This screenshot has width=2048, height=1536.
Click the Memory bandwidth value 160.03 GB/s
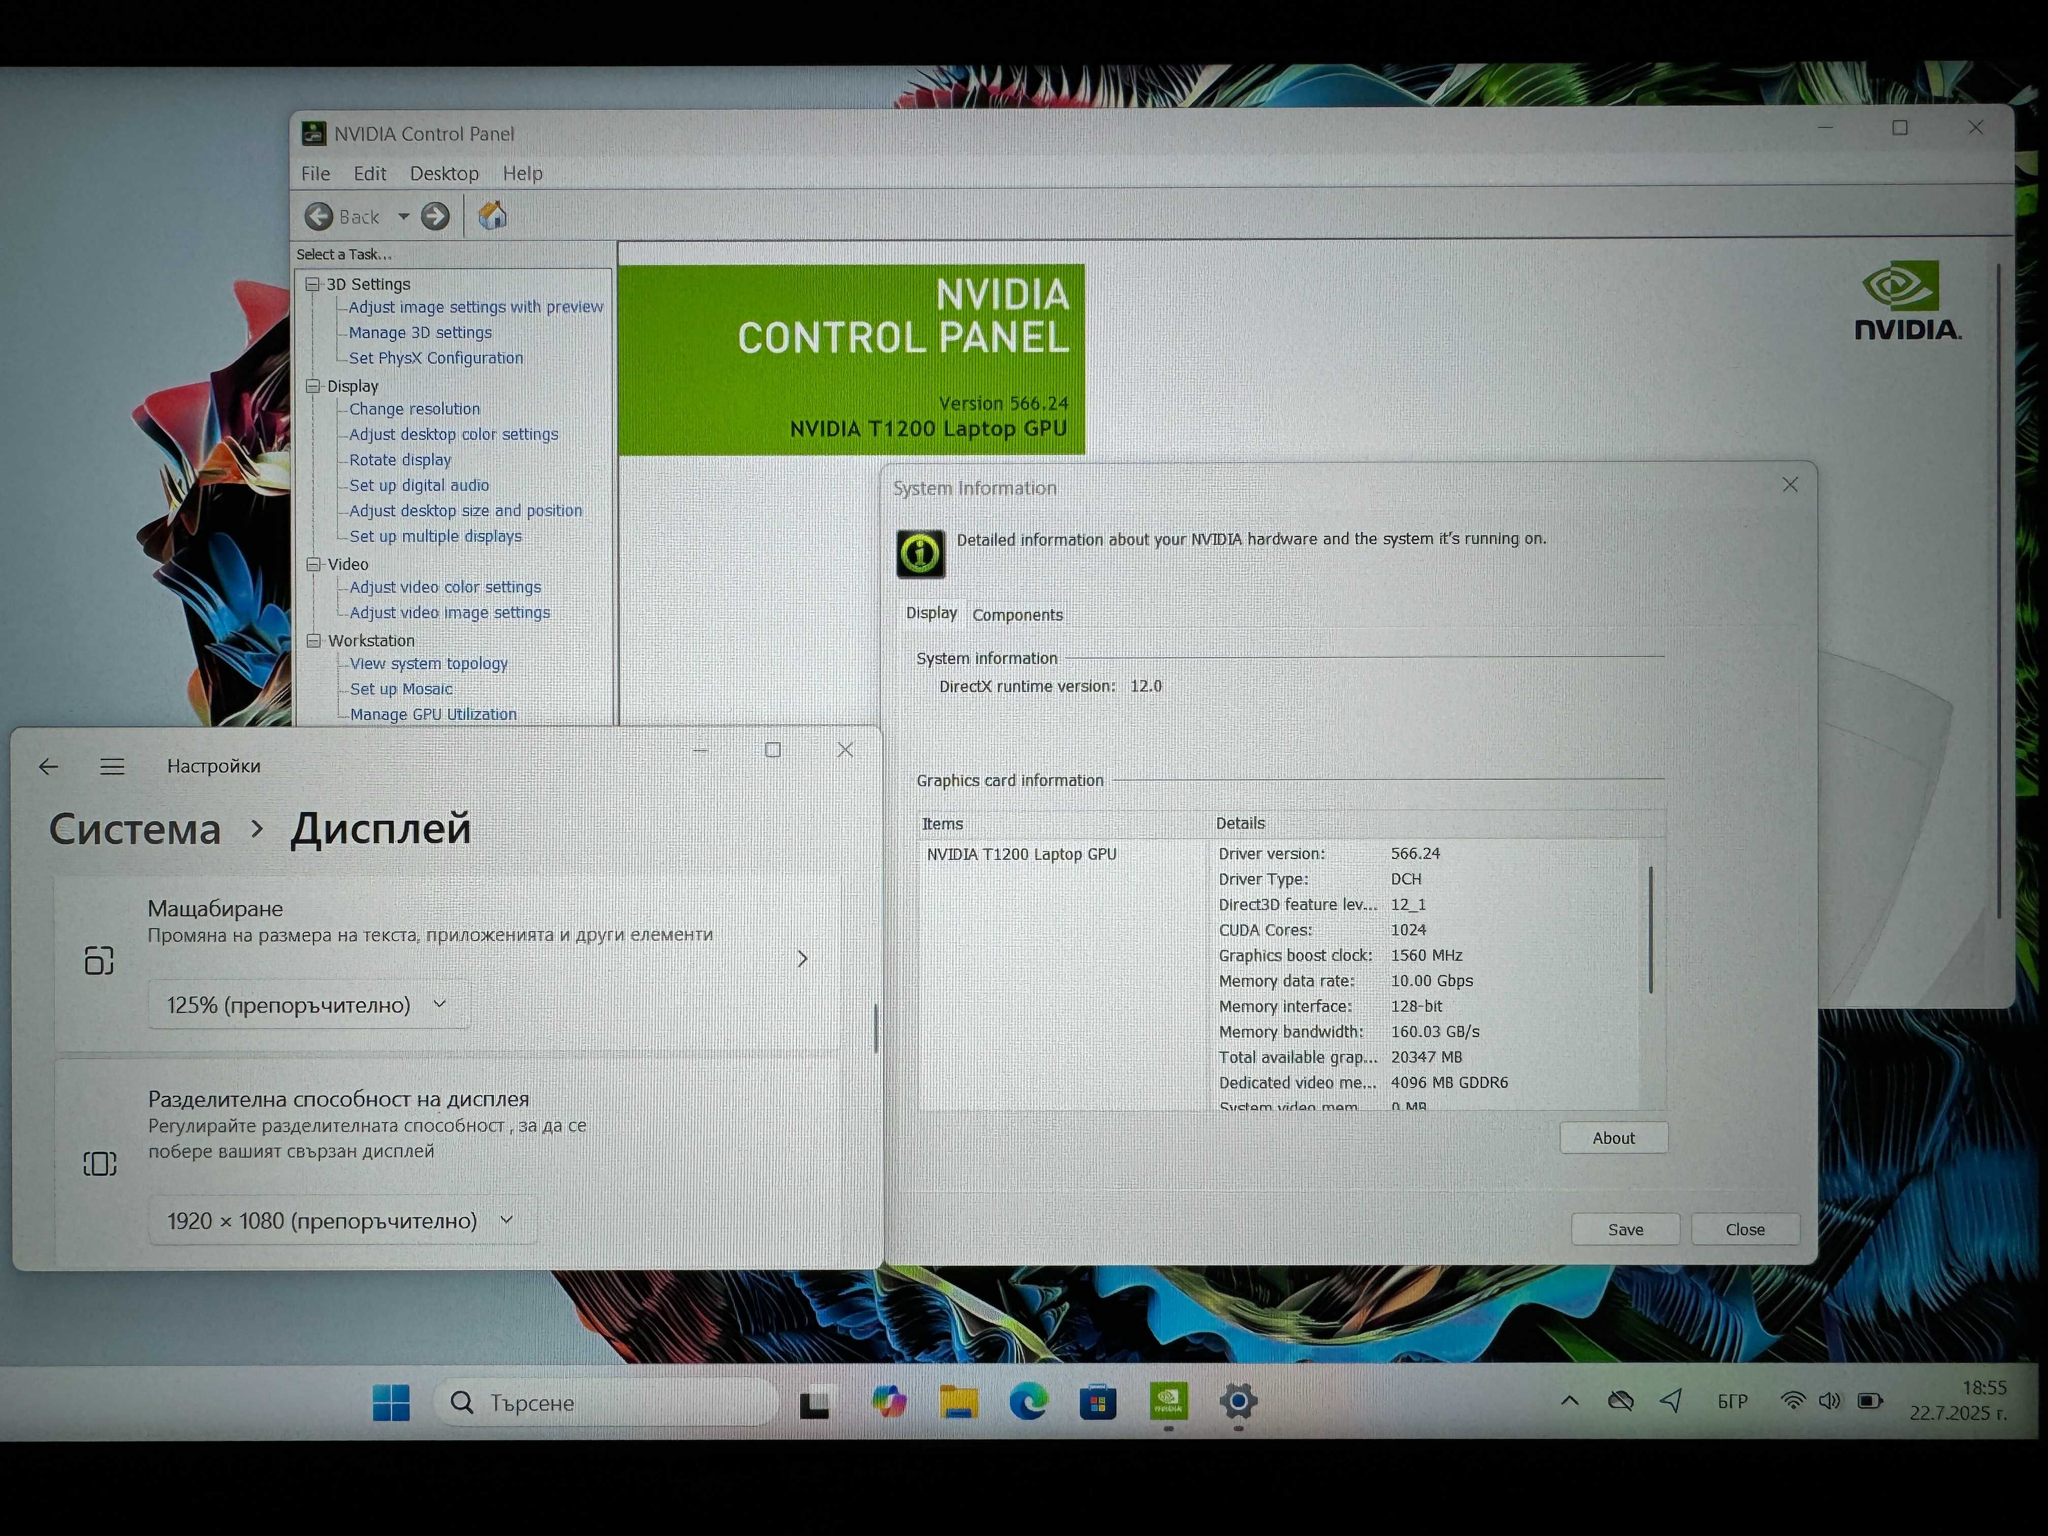pos(1435,1032)
